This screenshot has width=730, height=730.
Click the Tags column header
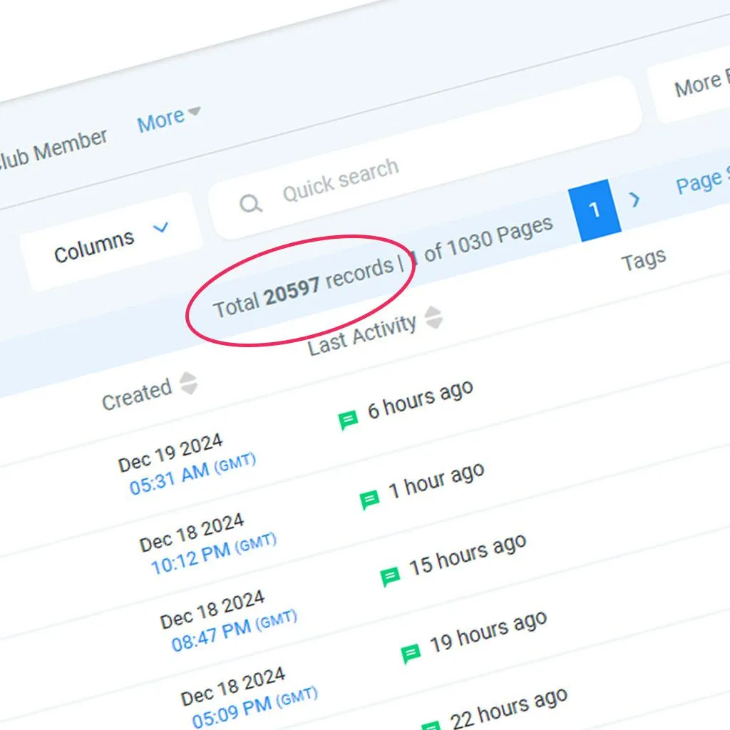click(644, 259)
